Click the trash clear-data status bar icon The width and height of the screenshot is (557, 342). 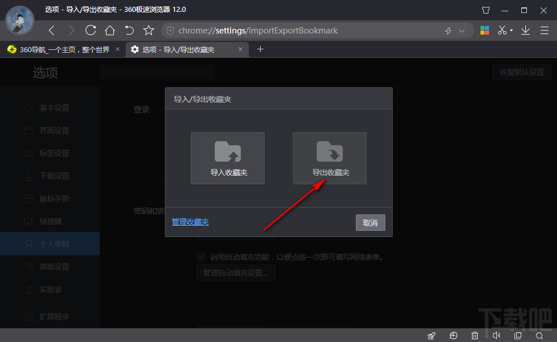[475, 336]
